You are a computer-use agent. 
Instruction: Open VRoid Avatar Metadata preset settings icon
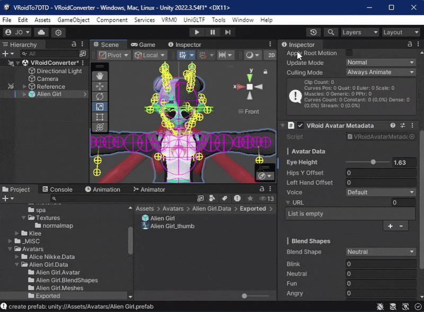(402, 125)
